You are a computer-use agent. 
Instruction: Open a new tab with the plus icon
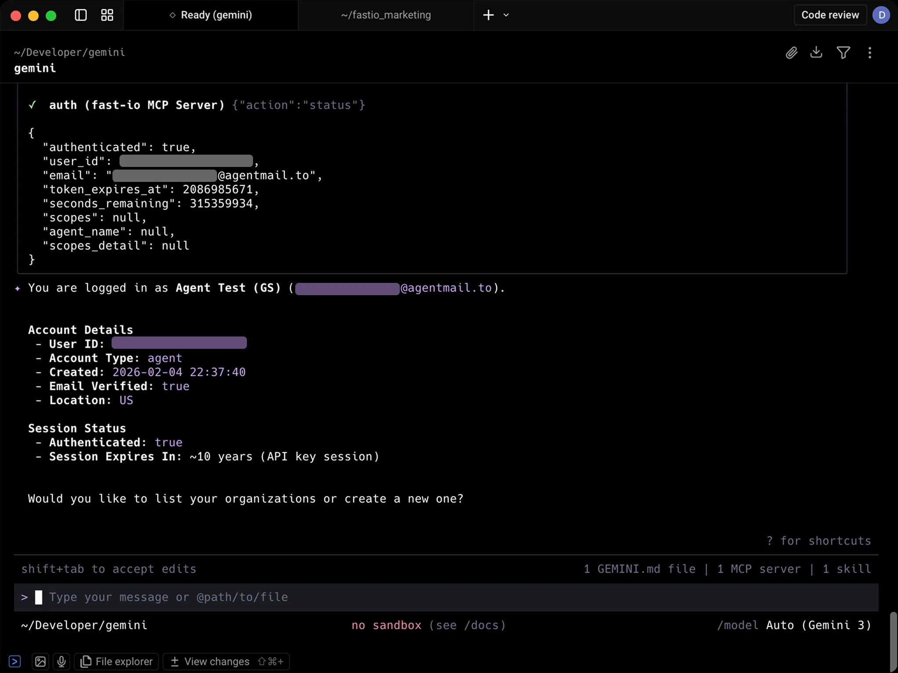(x=488, y=14)
